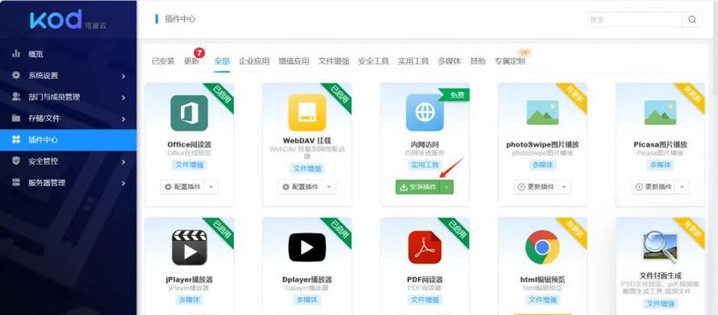Viewport: 718px width, 315px height.
Task: Click the 内网访问 plugin title
Action: (424, 144)
